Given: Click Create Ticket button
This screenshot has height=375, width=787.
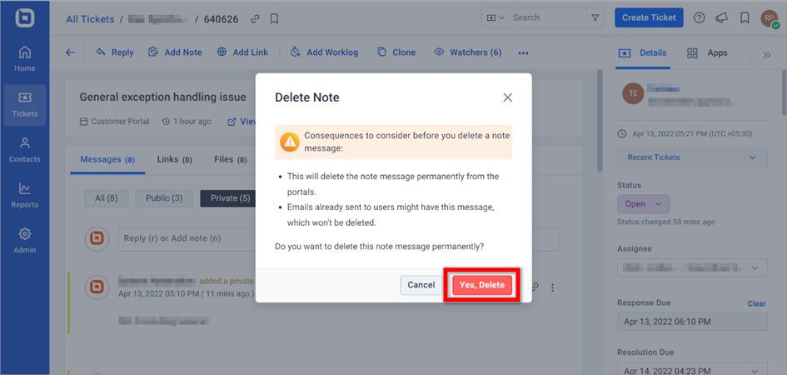Looking at the screenshot, I should point(649,17).
